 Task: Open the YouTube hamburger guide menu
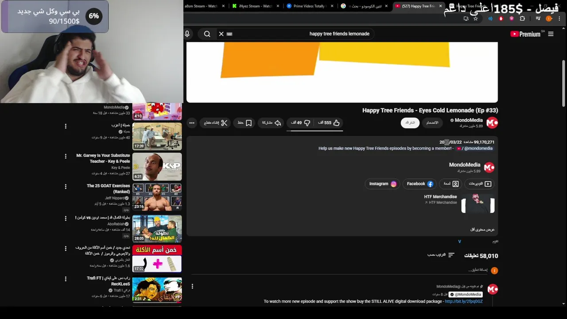(x=551, y=34)
